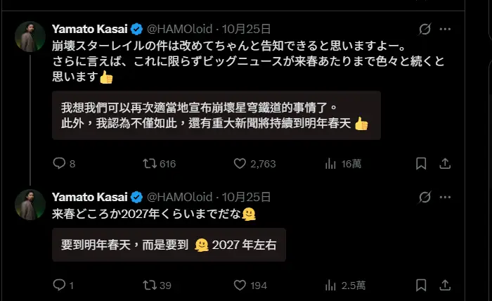Like the tweet with 194 likes
This screenshot has height=301, width=492.
[x=240, y=285]
